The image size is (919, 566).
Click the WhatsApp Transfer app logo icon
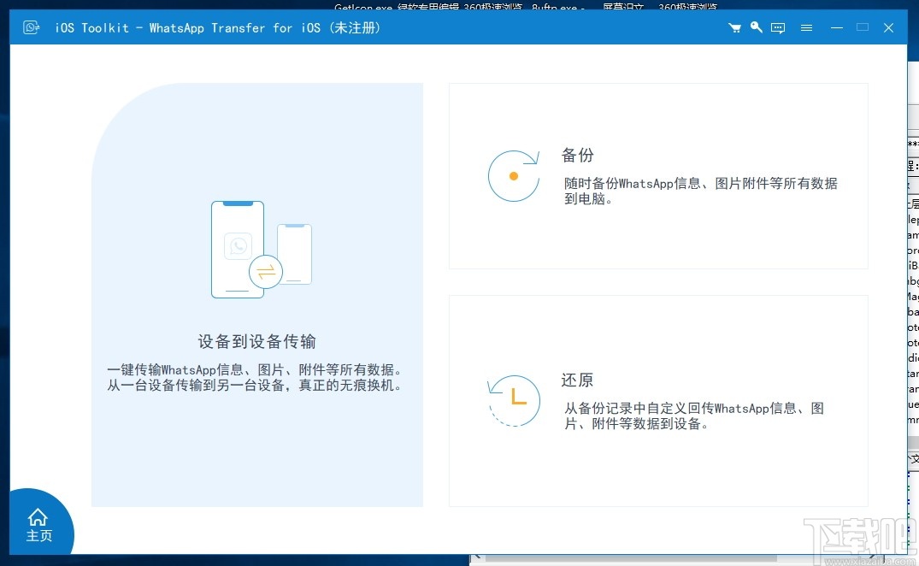click(31, 27)
